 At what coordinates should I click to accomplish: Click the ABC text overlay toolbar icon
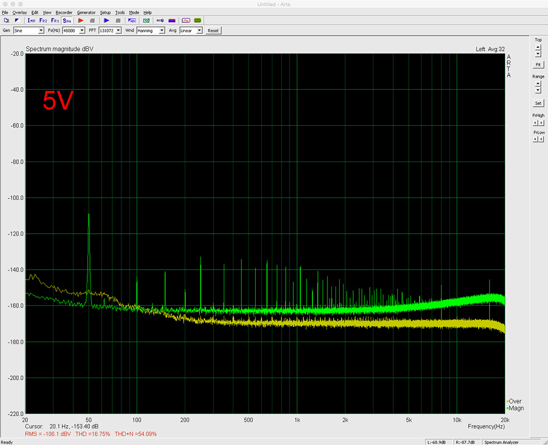[132, 21]
